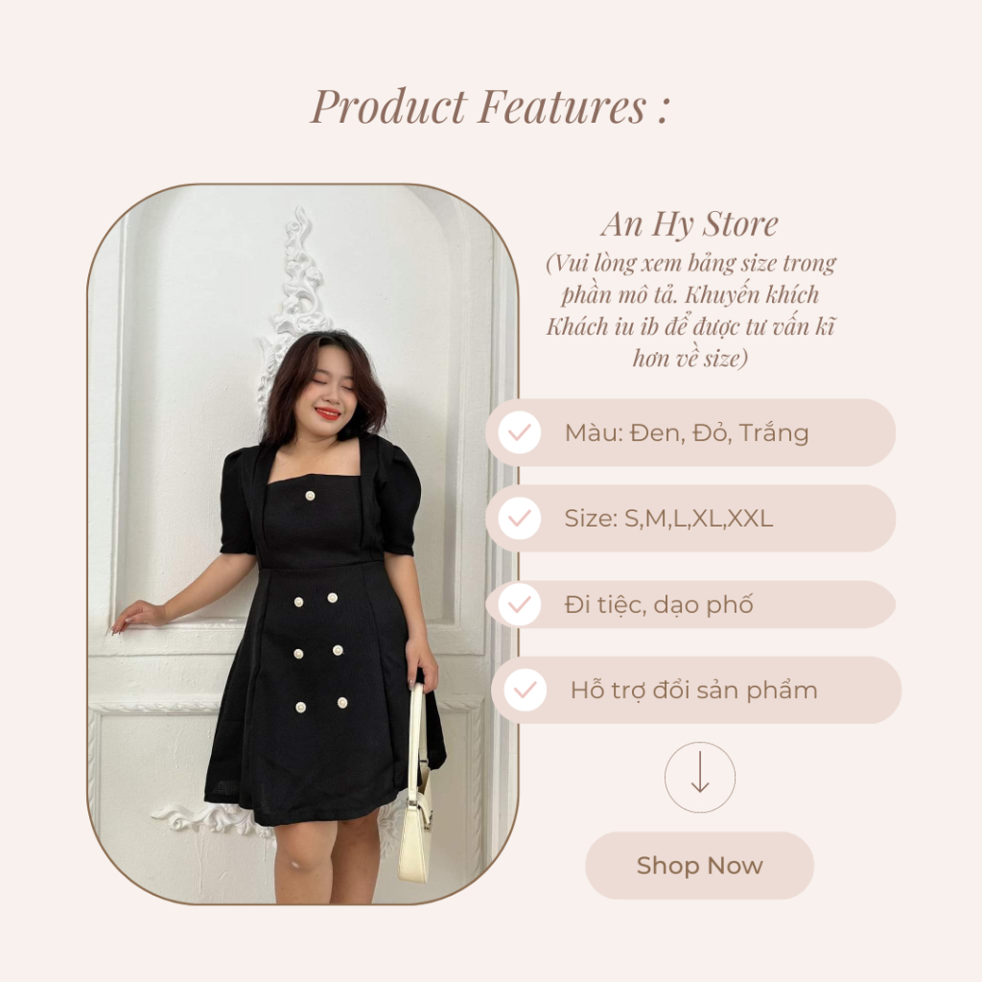This screenshot has width=982, height=982.
Task: Click the checkmark beside Size: S,M,L,XL,XXL
Action: [x=519, y=518]
